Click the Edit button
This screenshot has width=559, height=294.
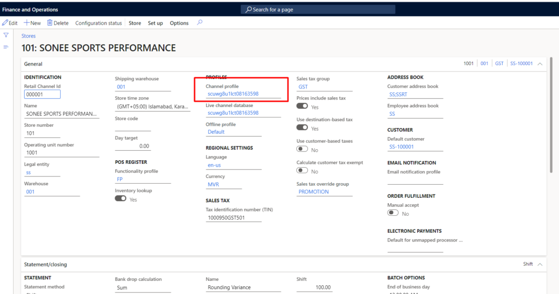coord(10,23)
